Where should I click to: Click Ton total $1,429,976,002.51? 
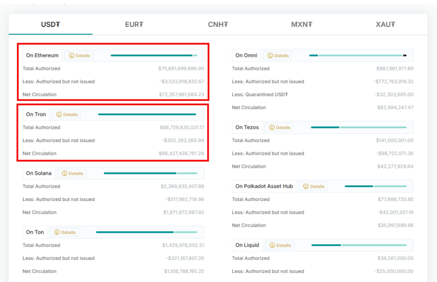183,245
